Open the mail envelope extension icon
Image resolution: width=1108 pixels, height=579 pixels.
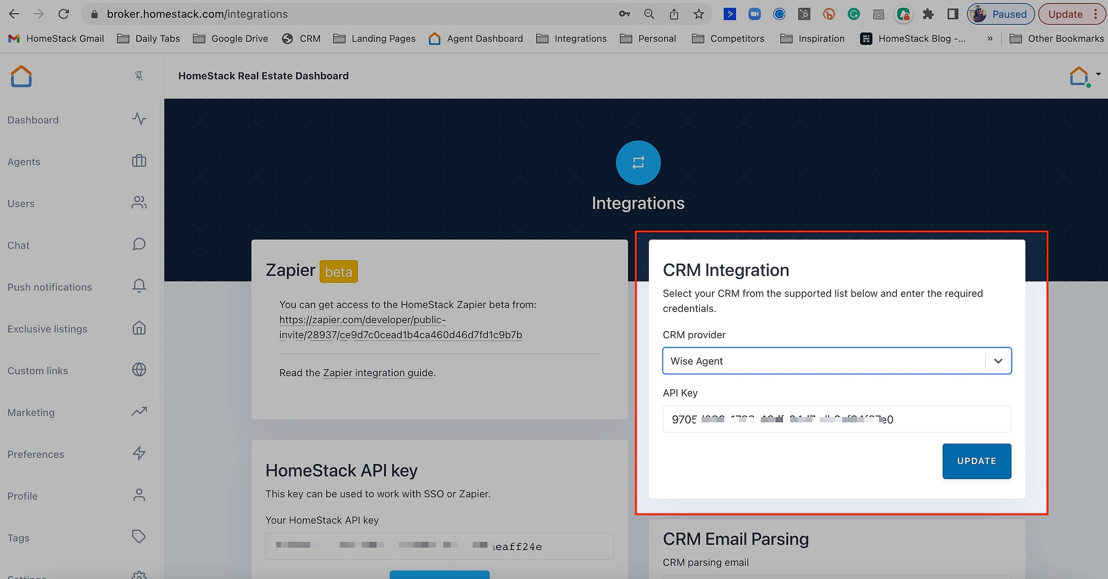pyautogui.click(x=879, y=14)
